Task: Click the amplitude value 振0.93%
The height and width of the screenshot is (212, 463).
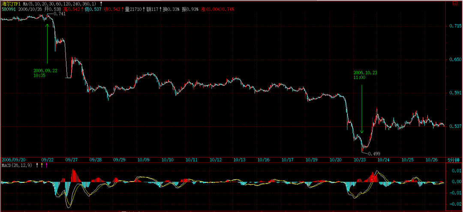Action: (190, 9)
